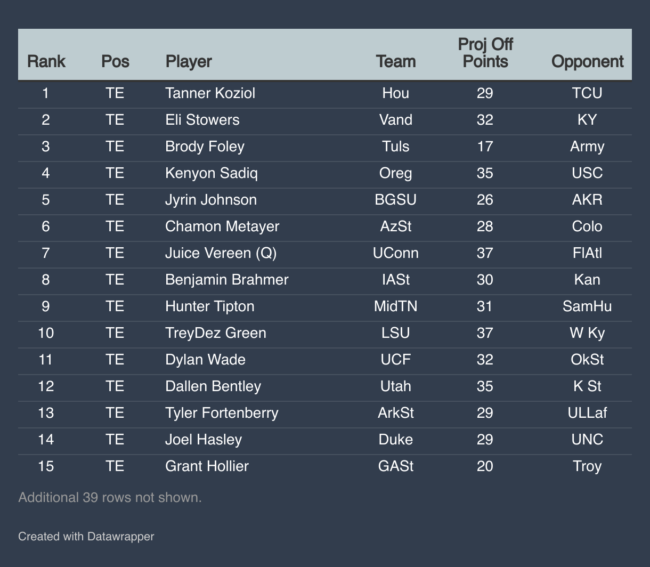Select TreyDez Green player cell
The image size is (650, 567).
216,333
